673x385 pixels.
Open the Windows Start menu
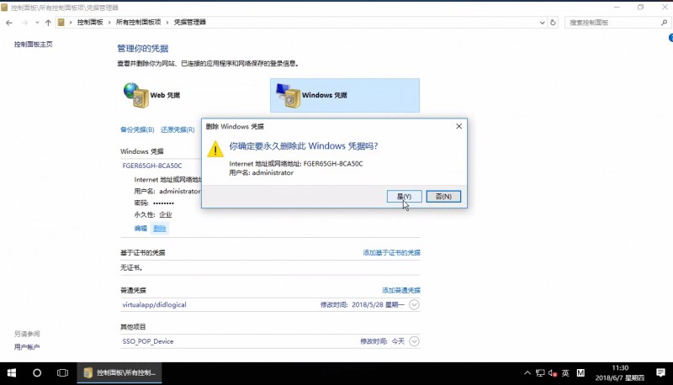point(12,373)
